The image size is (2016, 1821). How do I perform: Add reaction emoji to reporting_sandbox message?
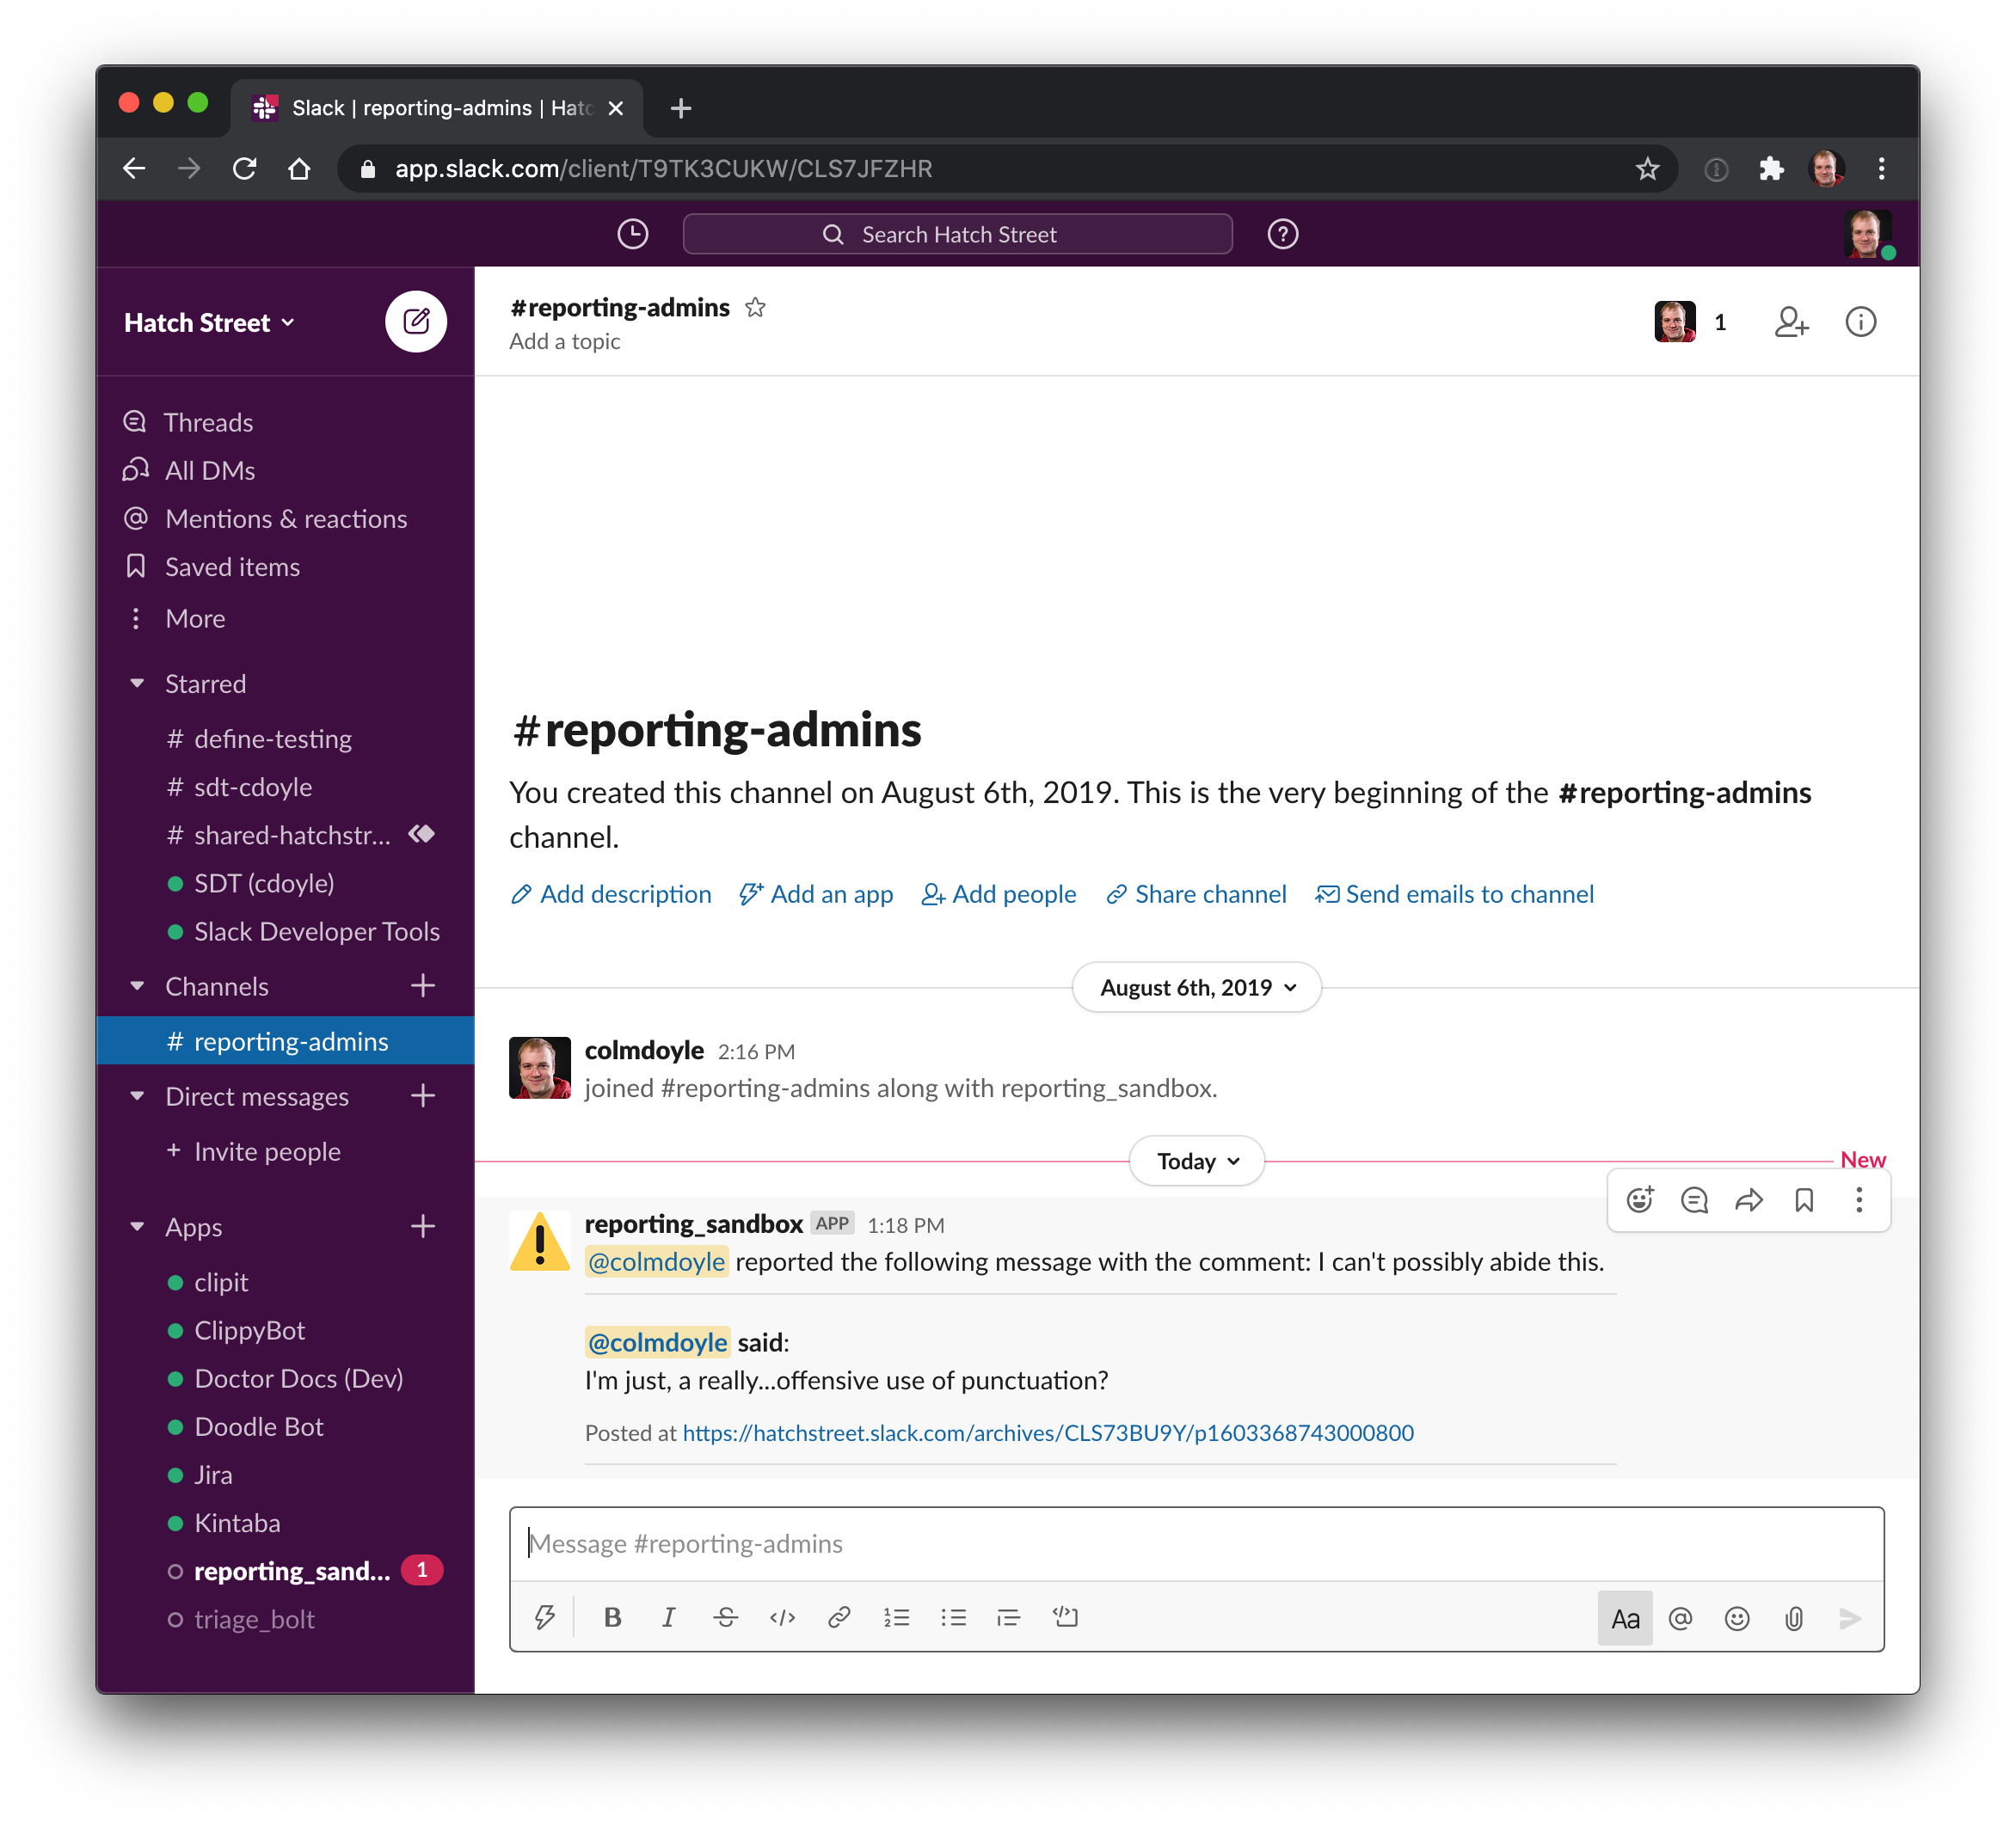tap(1639, 1199)
